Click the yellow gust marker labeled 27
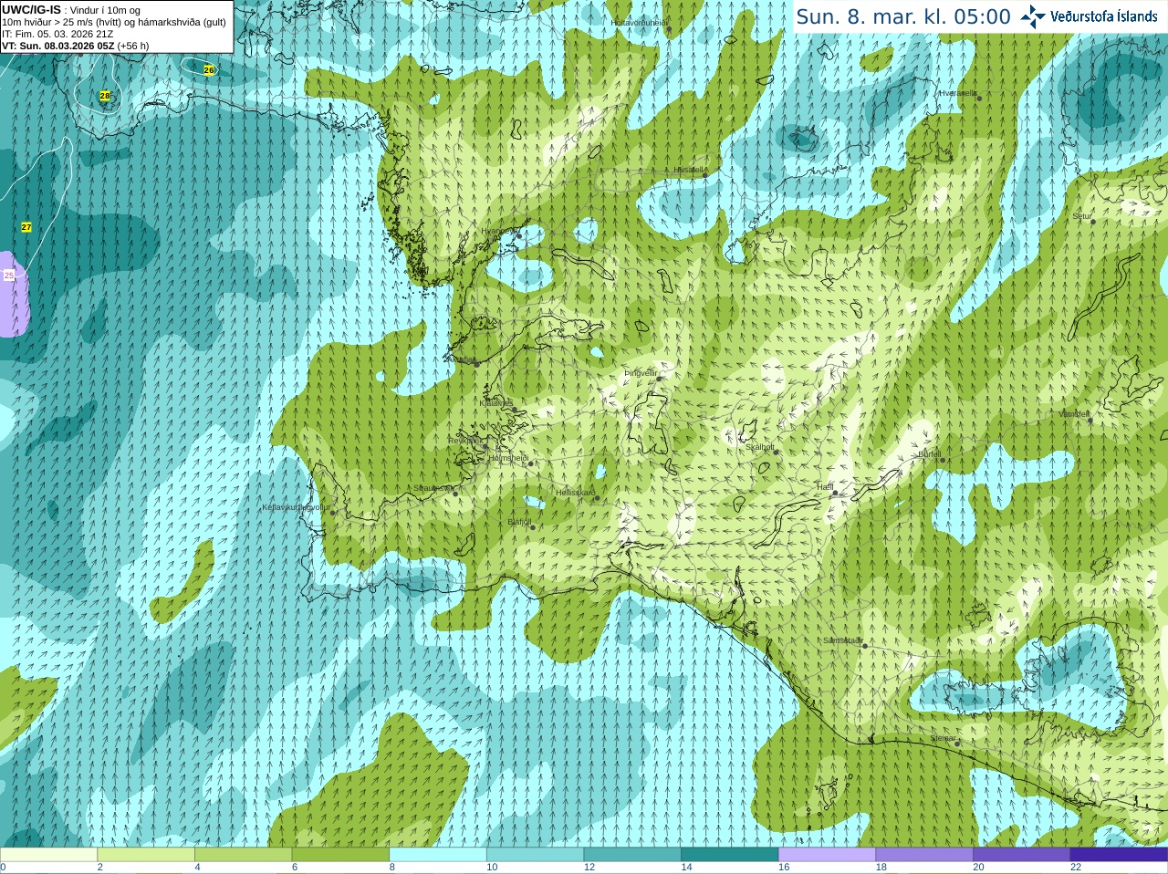This screenshot has height=874, width=1168. [x=26, y=227]
